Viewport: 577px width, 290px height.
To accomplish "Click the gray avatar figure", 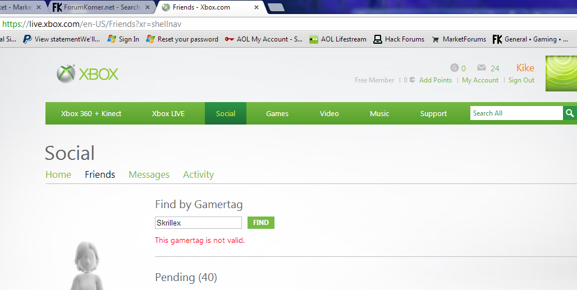I will click(87, 266).
